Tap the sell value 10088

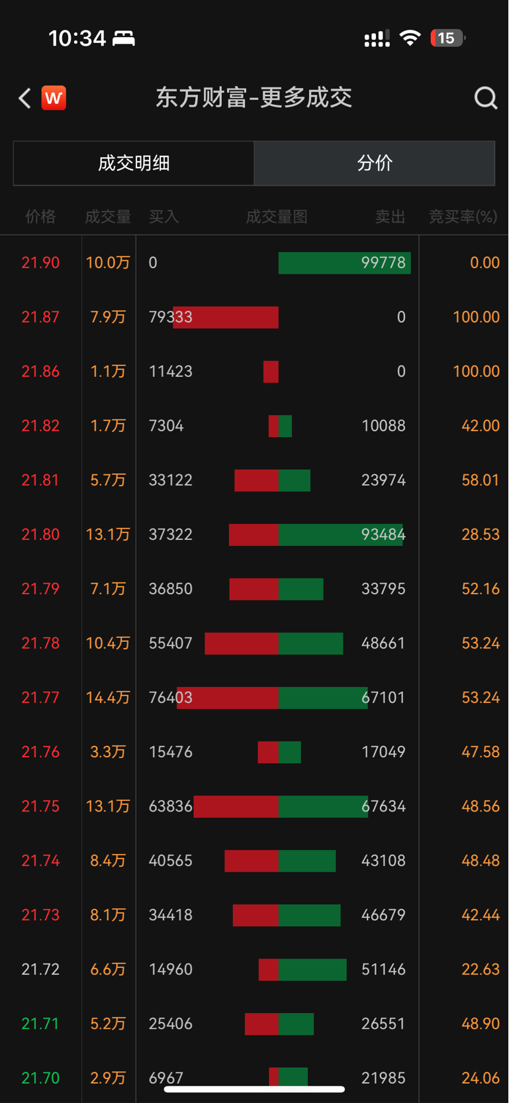coord(383,426)
